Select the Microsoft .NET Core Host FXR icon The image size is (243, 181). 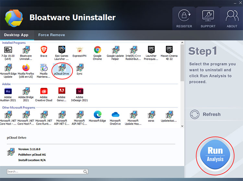[x=26, y=115]
